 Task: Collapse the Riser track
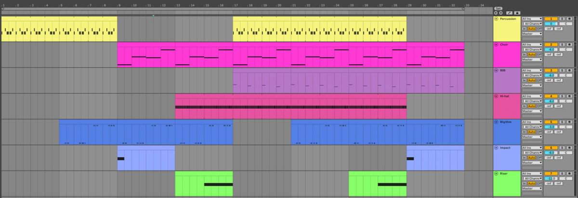496,173
